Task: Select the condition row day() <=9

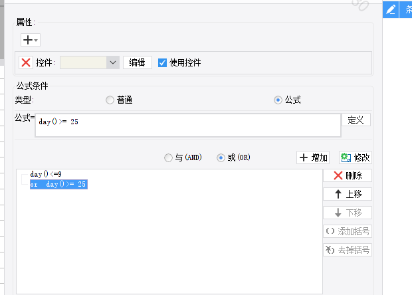Action: point(46,174)
